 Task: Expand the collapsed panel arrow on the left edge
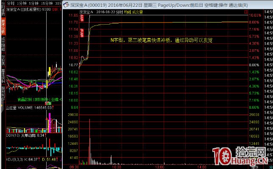[x=2, y=105]
